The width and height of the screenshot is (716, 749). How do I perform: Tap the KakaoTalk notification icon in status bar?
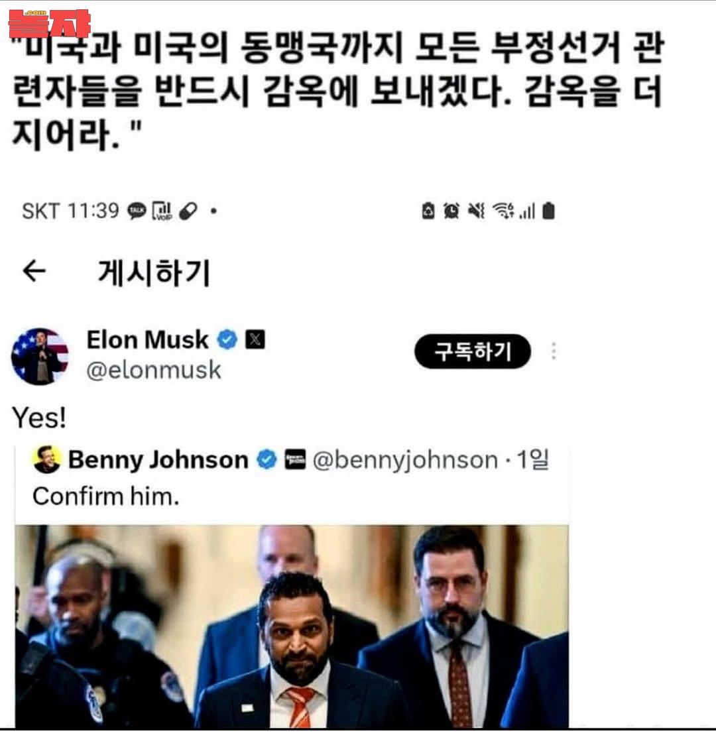click(x=137, y=211)
